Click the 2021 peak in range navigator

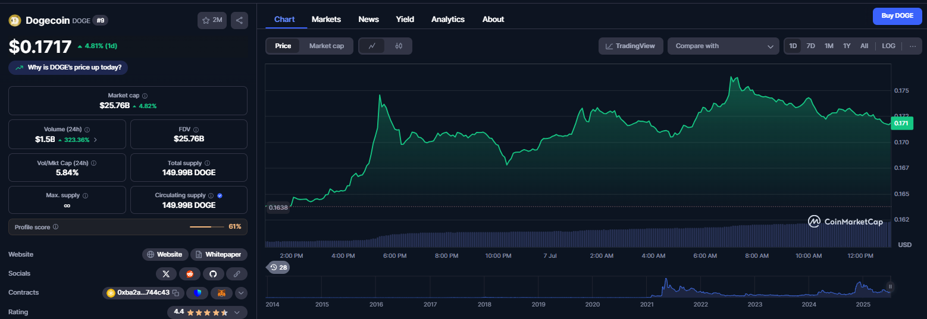pyautogui.click(x=666, y=279)
